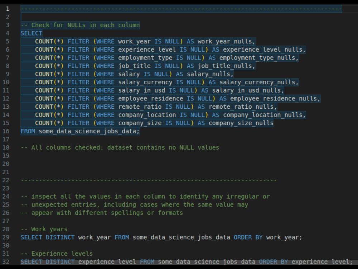The image size is (358, 269).
Task: Click line number 29 in the gutter
Action: (x=6, y=237)
